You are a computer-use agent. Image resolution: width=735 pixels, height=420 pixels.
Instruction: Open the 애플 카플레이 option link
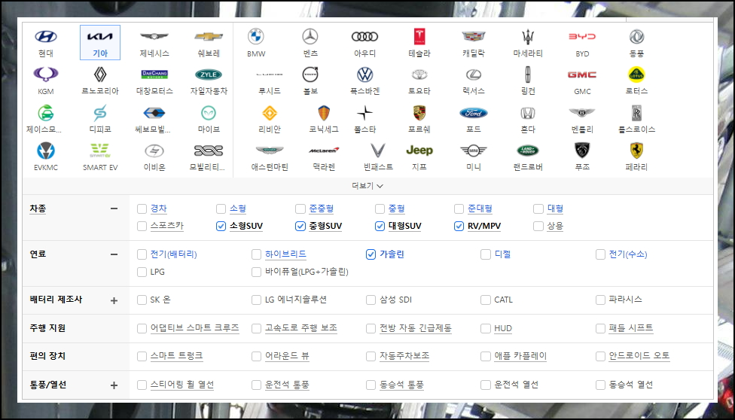[520, 356]
